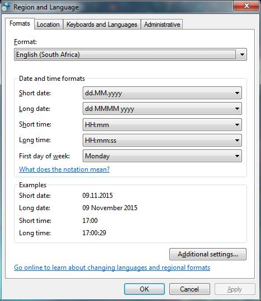Expand the Short time HH:mm dropdown
This screenshot has width=261, height=301.
(x=162, y=125)
